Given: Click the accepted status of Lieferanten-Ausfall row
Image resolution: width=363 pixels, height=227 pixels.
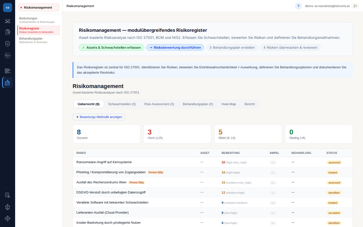Looking at the screenshot, I should coord(334,213).
